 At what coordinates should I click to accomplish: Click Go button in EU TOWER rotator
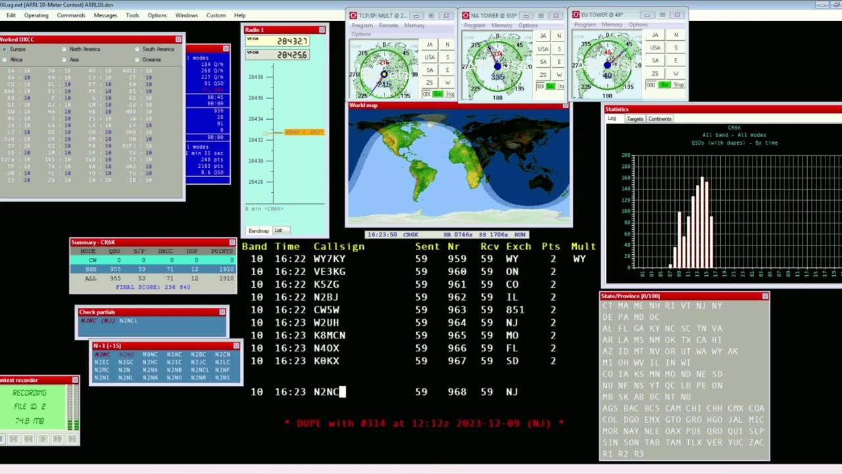[664, 85]
